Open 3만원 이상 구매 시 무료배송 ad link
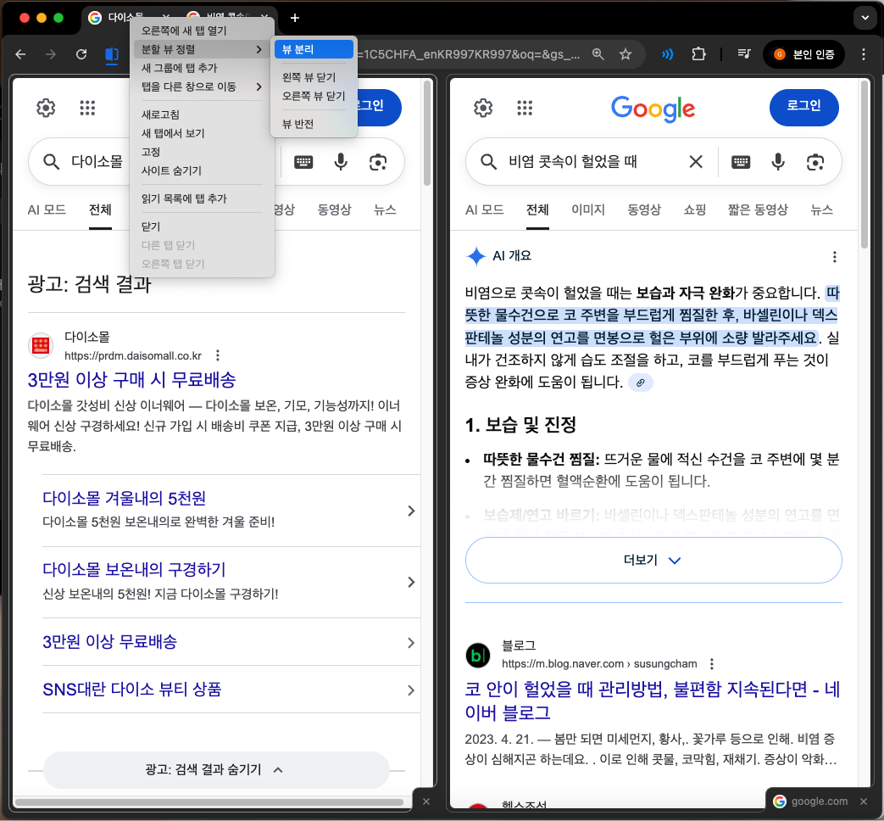Image resolution: width=884 pixels, height=821 pixels. pos(131,380)
